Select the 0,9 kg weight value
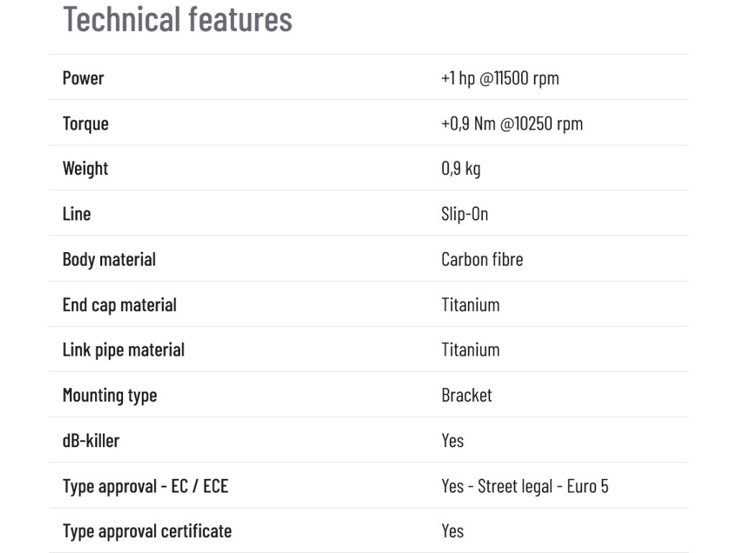The image size is (737, 553). tap(461, 168)
